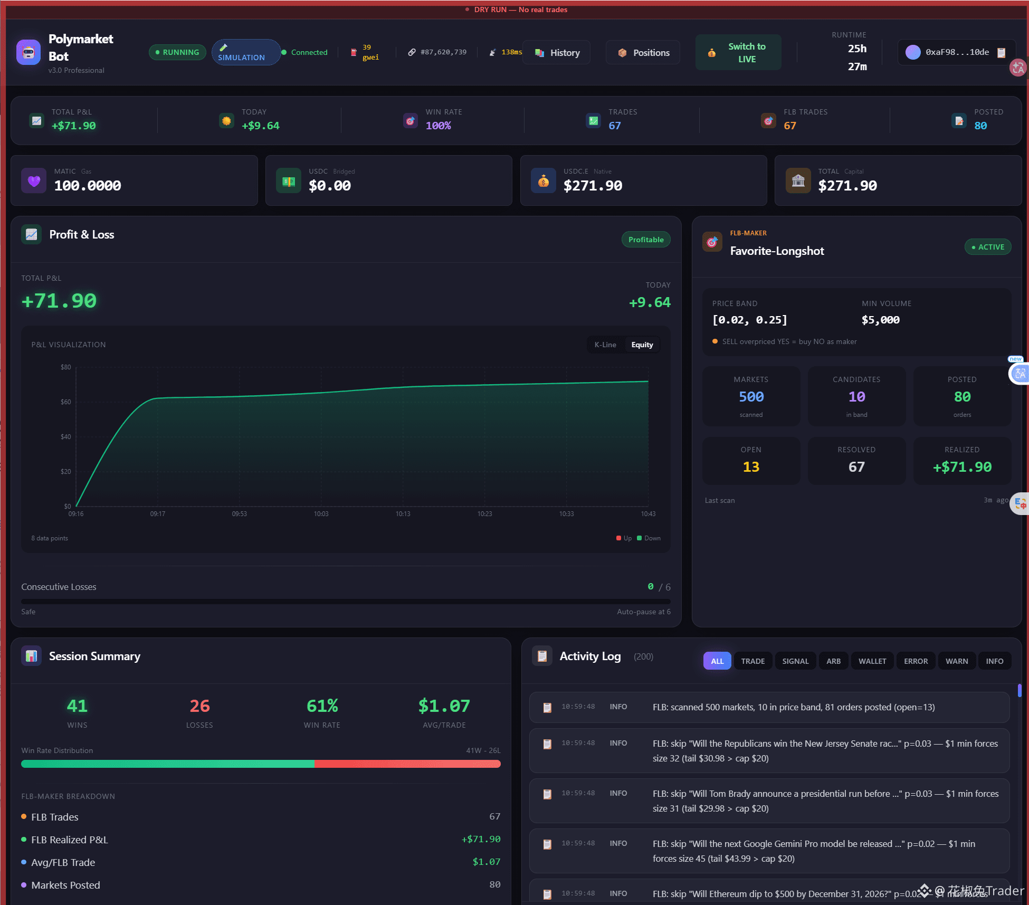Click the Profit & Loss panel icon
1029x905 pixels.
[32, 234]
